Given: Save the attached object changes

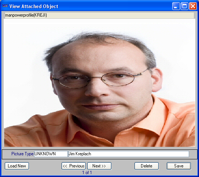Looking at the screenshot, I should [179, 166].
